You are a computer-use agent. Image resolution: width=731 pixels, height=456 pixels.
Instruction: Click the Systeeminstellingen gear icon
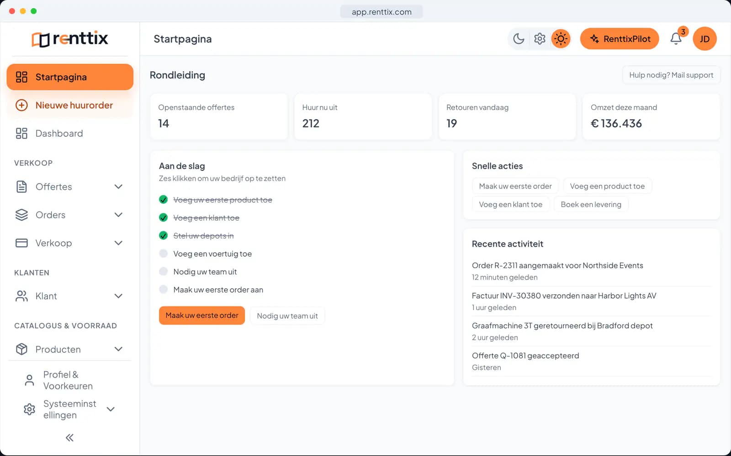click(x=29, y=409)
